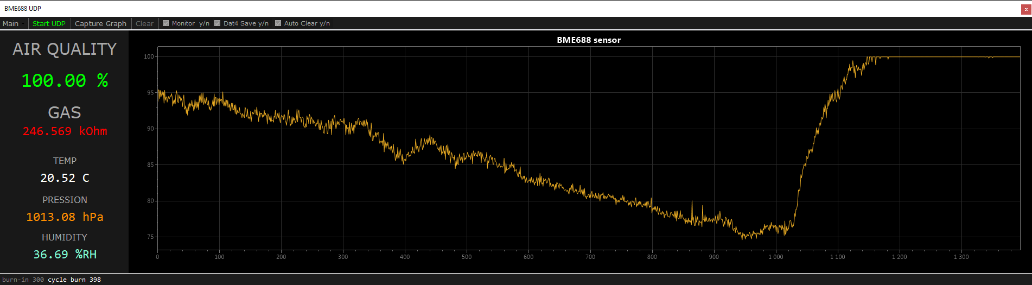
Task: Toggle the Monitor y/n checkbox
Action: click(x=166, y=23)
